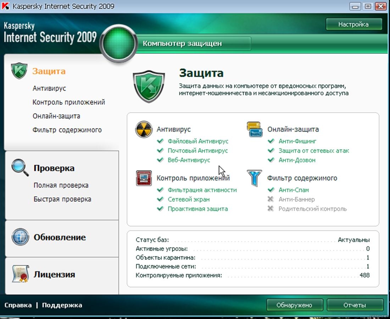Open the disabled Анти-Баннер component link
This screenshot has height=319, width=390.
[296, 200]
